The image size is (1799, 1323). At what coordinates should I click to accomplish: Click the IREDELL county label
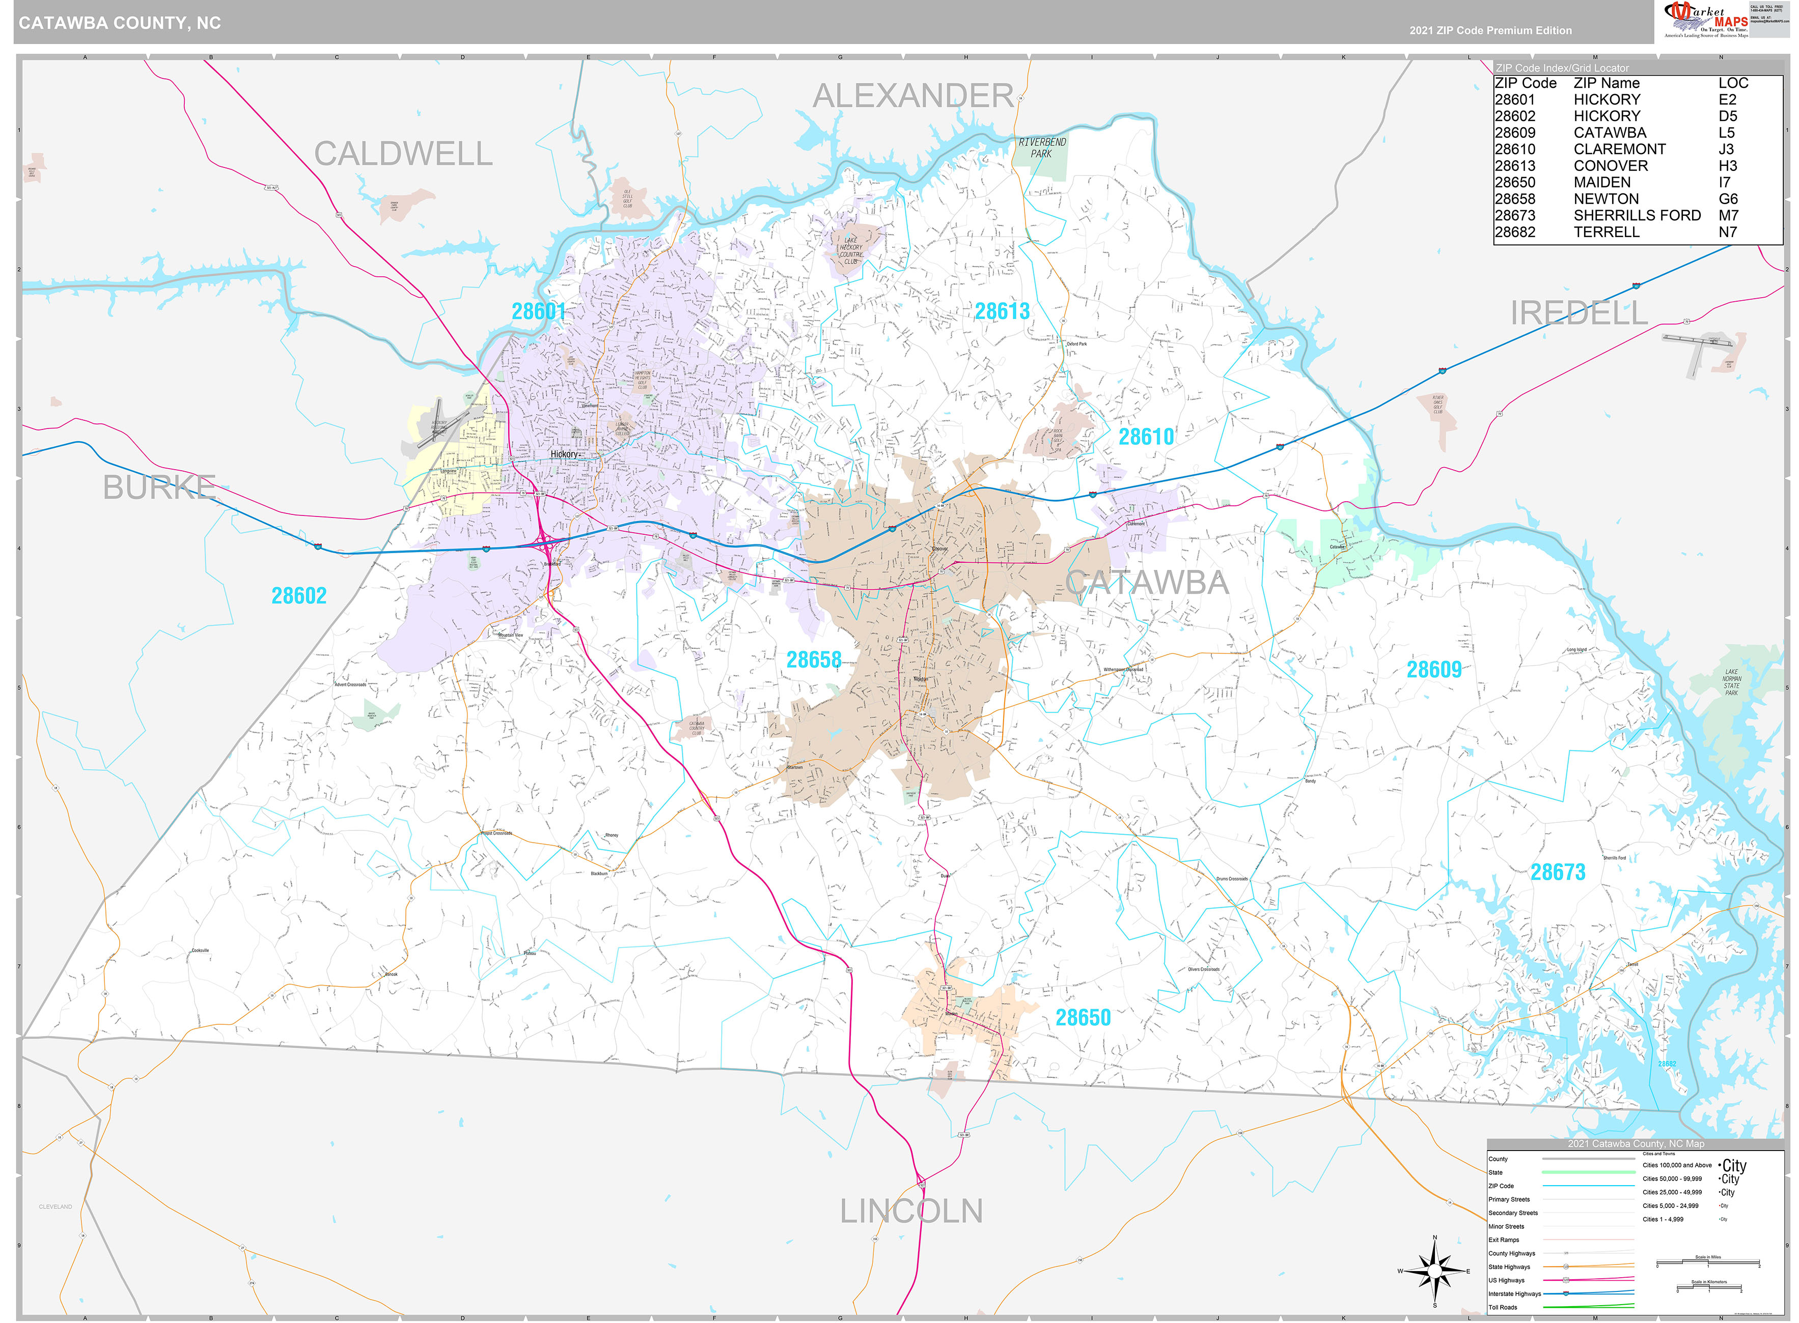(x=1579, y=313)
